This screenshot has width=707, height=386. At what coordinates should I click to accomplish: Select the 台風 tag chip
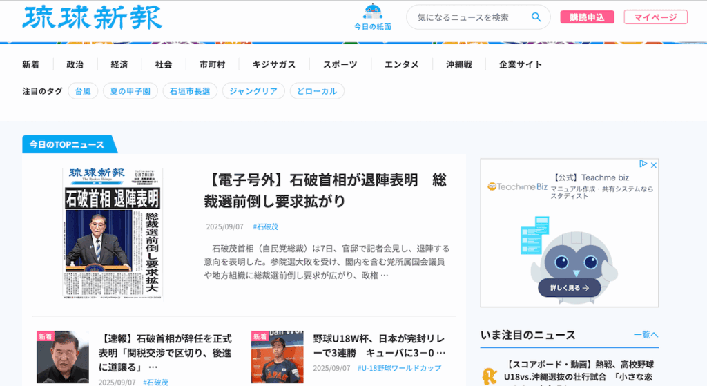[83, 91]
